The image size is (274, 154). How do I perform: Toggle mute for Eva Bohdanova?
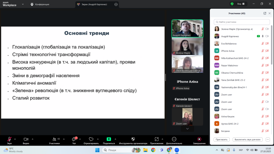pos(262,44)
